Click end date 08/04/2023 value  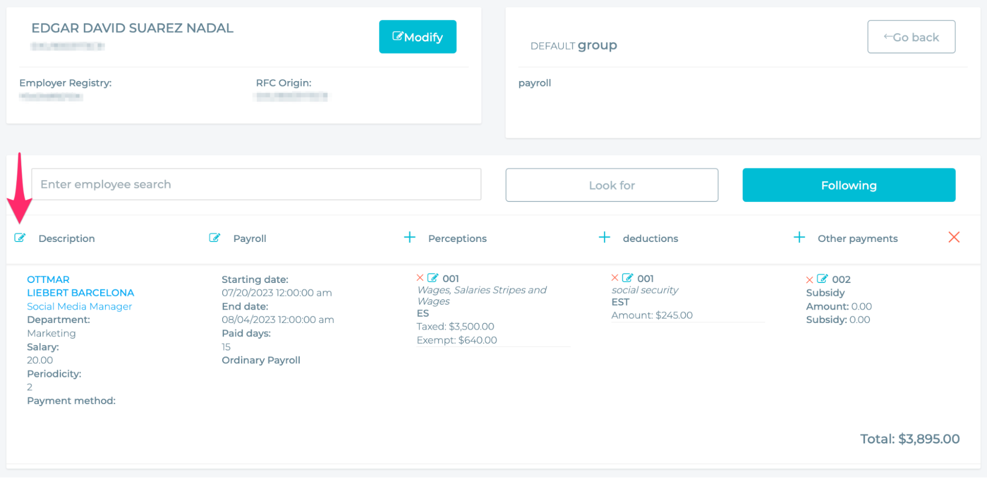(x=278, y=320)
